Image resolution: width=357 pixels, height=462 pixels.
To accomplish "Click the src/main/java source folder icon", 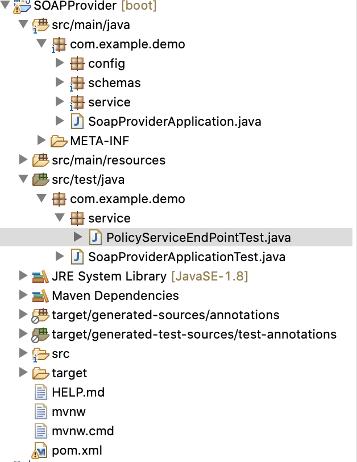I will 40,25.
